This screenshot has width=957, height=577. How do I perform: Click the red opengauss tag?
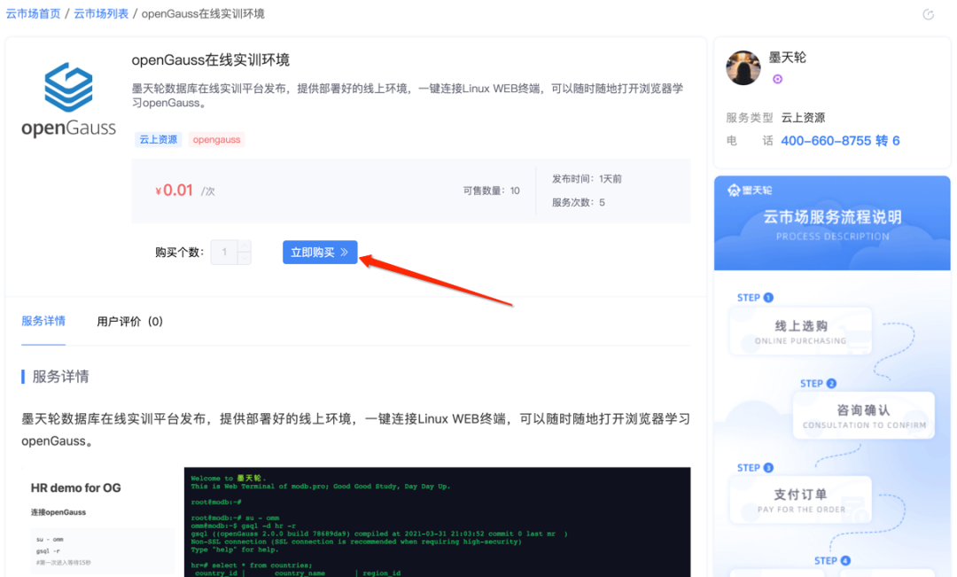(217, 139)
